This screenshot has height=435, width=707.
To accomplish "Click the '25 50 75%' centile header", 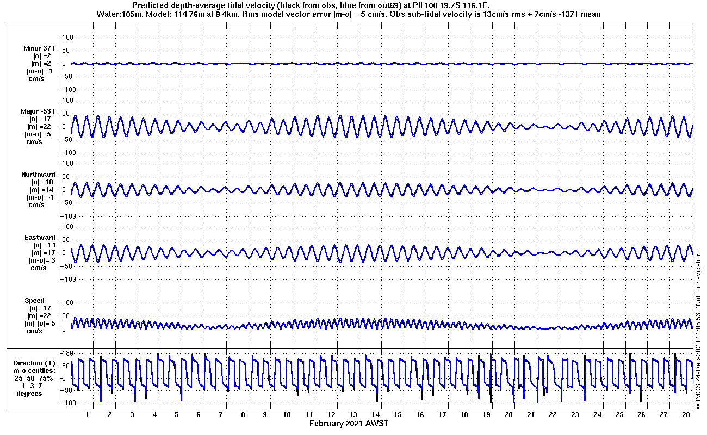I will point(34,378).
